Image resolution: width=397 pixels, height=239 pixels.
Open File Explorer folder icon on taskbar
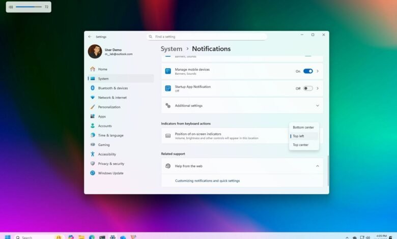pyautogui.click(x=81, y=237)
